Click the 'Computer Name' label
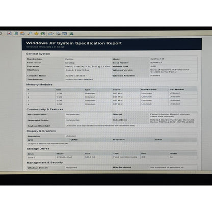 (x=36, y=76)
